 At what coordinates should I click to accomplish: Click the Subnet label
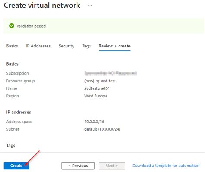(13, 129)
